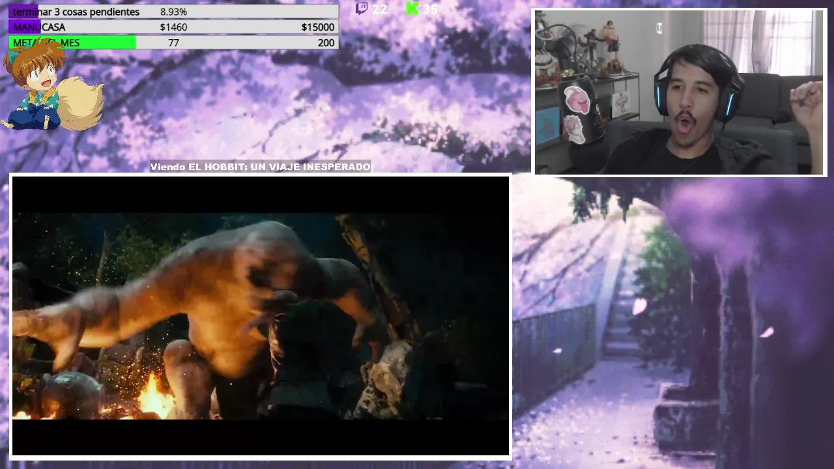Viewport: 834px width, 469px height.
Task: Click the Twitch viewer count 22
Action: (x=380, y=9)
